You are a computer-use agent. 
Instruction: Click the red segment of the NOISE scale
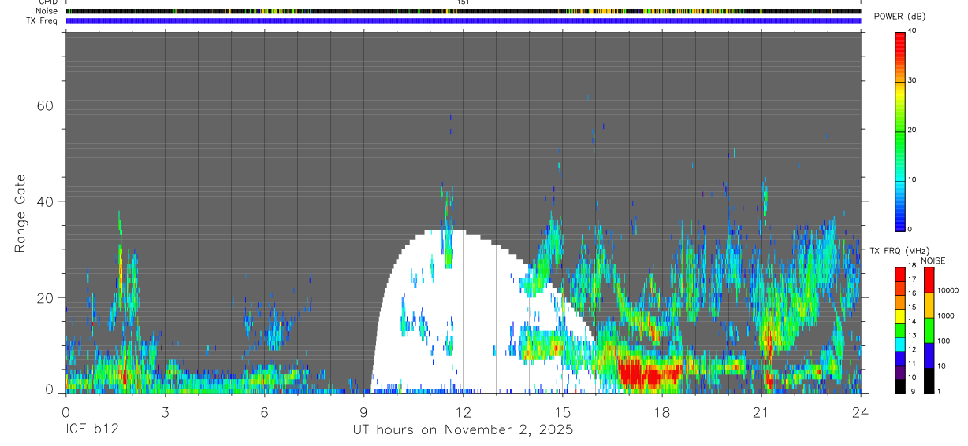point(929,280)
